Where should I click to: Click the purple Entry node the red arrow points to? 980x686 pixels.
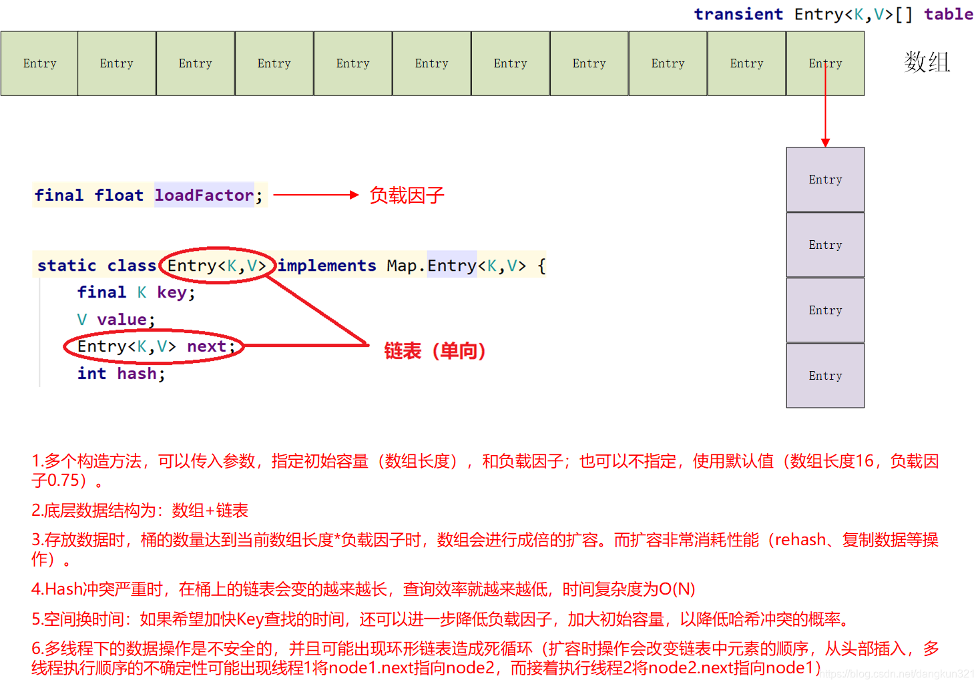coord(825,180)
